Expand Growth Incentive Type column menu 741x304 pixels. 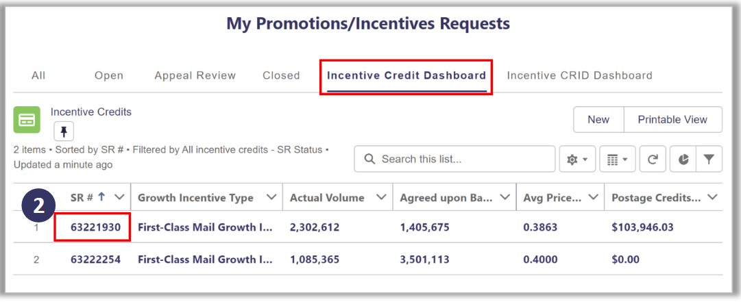(x=271, y=197)
